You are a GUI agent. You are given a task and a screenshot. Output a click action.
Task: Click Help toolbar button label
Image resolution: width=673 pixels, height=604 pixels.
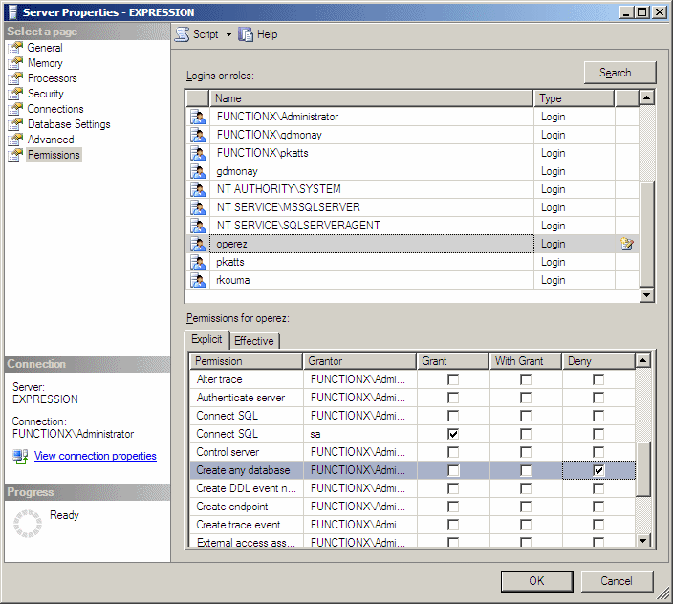[267, 34]
